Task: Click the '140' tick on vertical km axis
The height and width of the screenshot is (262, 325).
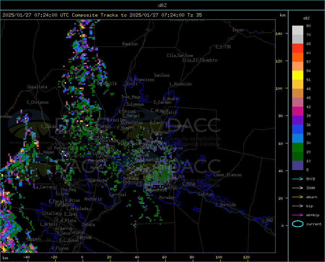Action: pos(279,34)
